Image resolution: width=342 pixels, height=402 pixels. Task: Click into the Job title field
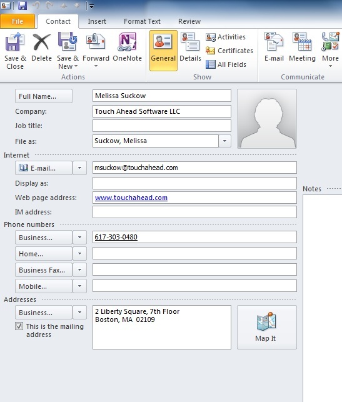coord(162,126)
